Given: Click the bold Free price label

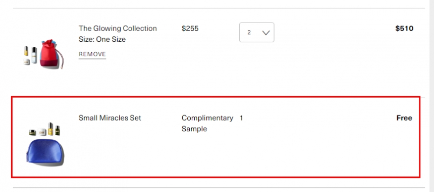Looking at the screenshot, I should [404, 118].
